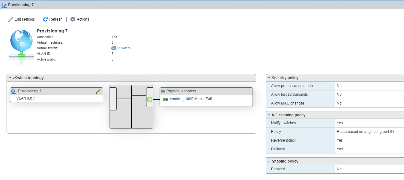Click the Edit settings button
The width and height of the screenshot is (404, 180).
click(x=22, y=19)
